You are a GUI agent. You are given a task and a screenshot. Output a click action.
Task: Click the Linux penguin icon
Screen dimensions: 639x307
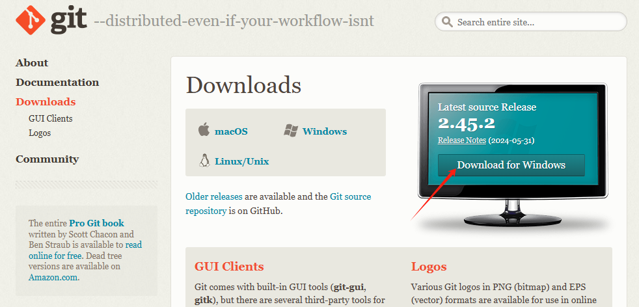pyautogui.click(x=204, y=161)
